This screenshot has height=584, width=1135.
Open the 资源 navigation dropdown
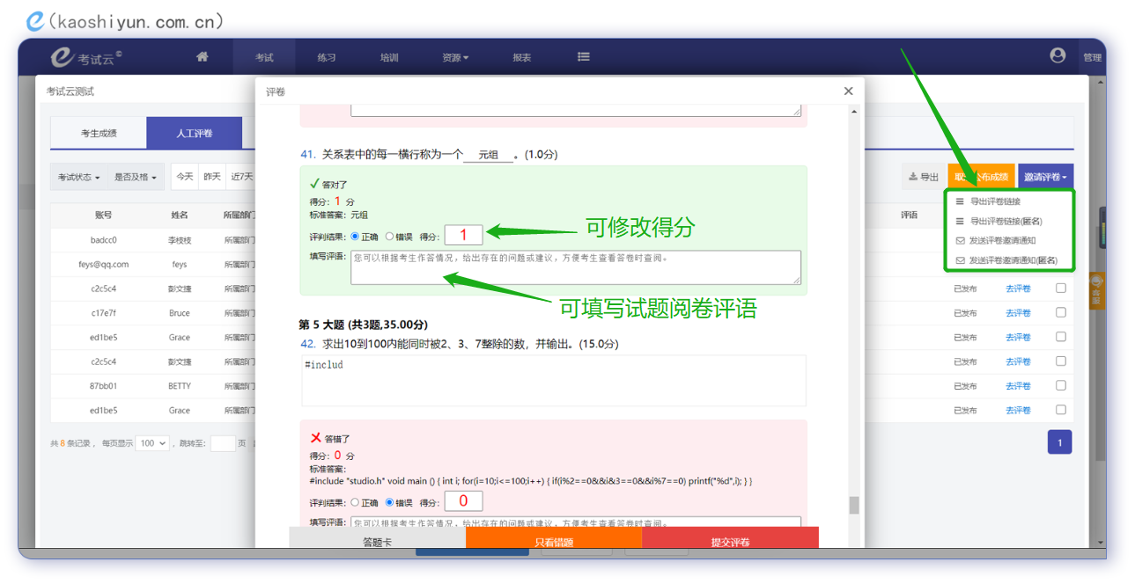tap(454, 58)
